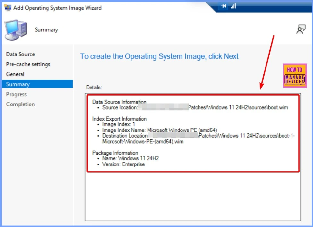Click the signal strength icon in connection bar
The width and height of the screenshot is (313, 227).
(233, 6)
